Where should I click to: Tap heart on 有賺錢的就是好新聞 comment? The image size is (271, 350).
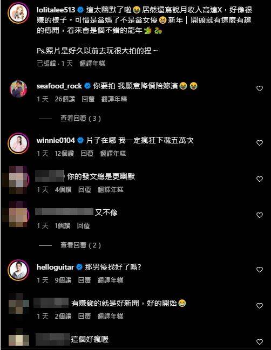click(x=259, y=306)
